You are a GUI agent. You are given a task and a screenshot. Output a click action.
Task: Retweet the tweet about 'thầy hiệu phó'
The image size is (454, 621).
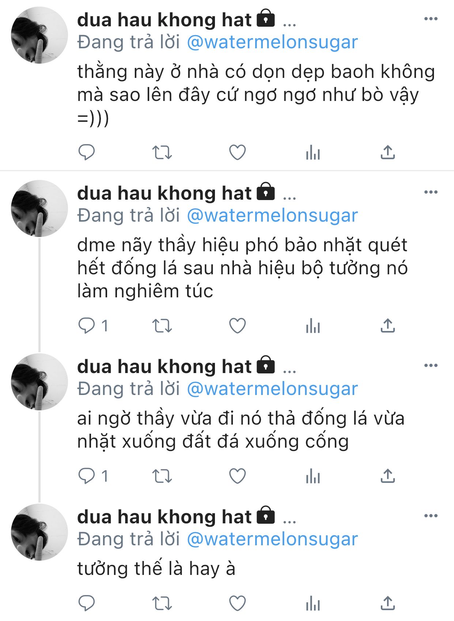[x=162, y=326]
